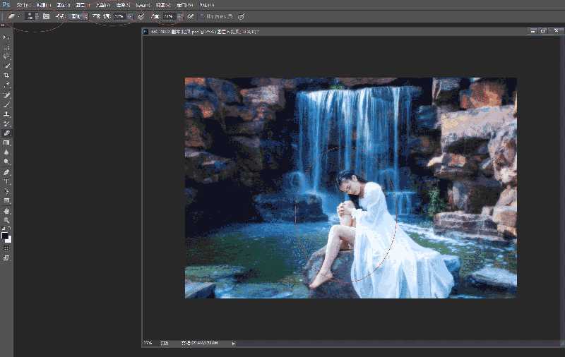The image size is (565, 357).
Task: Select the Crop tool
Action: pos(6,75)
